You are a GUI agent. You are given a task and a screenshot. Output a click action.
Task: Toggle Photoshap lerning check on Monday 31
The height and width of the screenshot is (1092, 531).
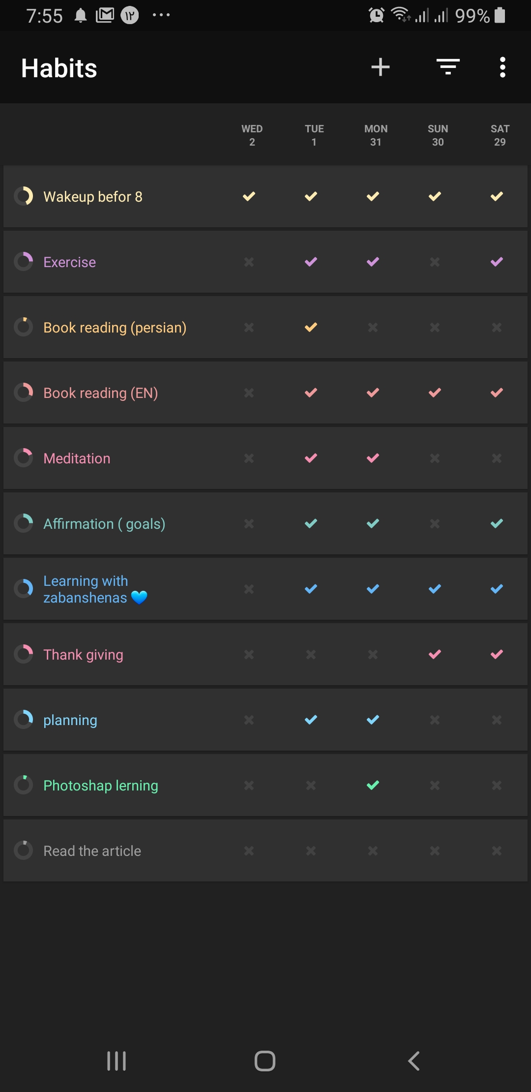(x=373, y=785)
